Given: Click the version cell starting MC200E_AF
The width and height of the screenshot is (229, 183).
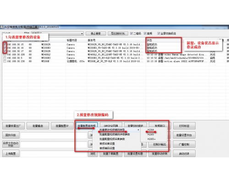Looking at the screenshot, I should pos(115,61).
